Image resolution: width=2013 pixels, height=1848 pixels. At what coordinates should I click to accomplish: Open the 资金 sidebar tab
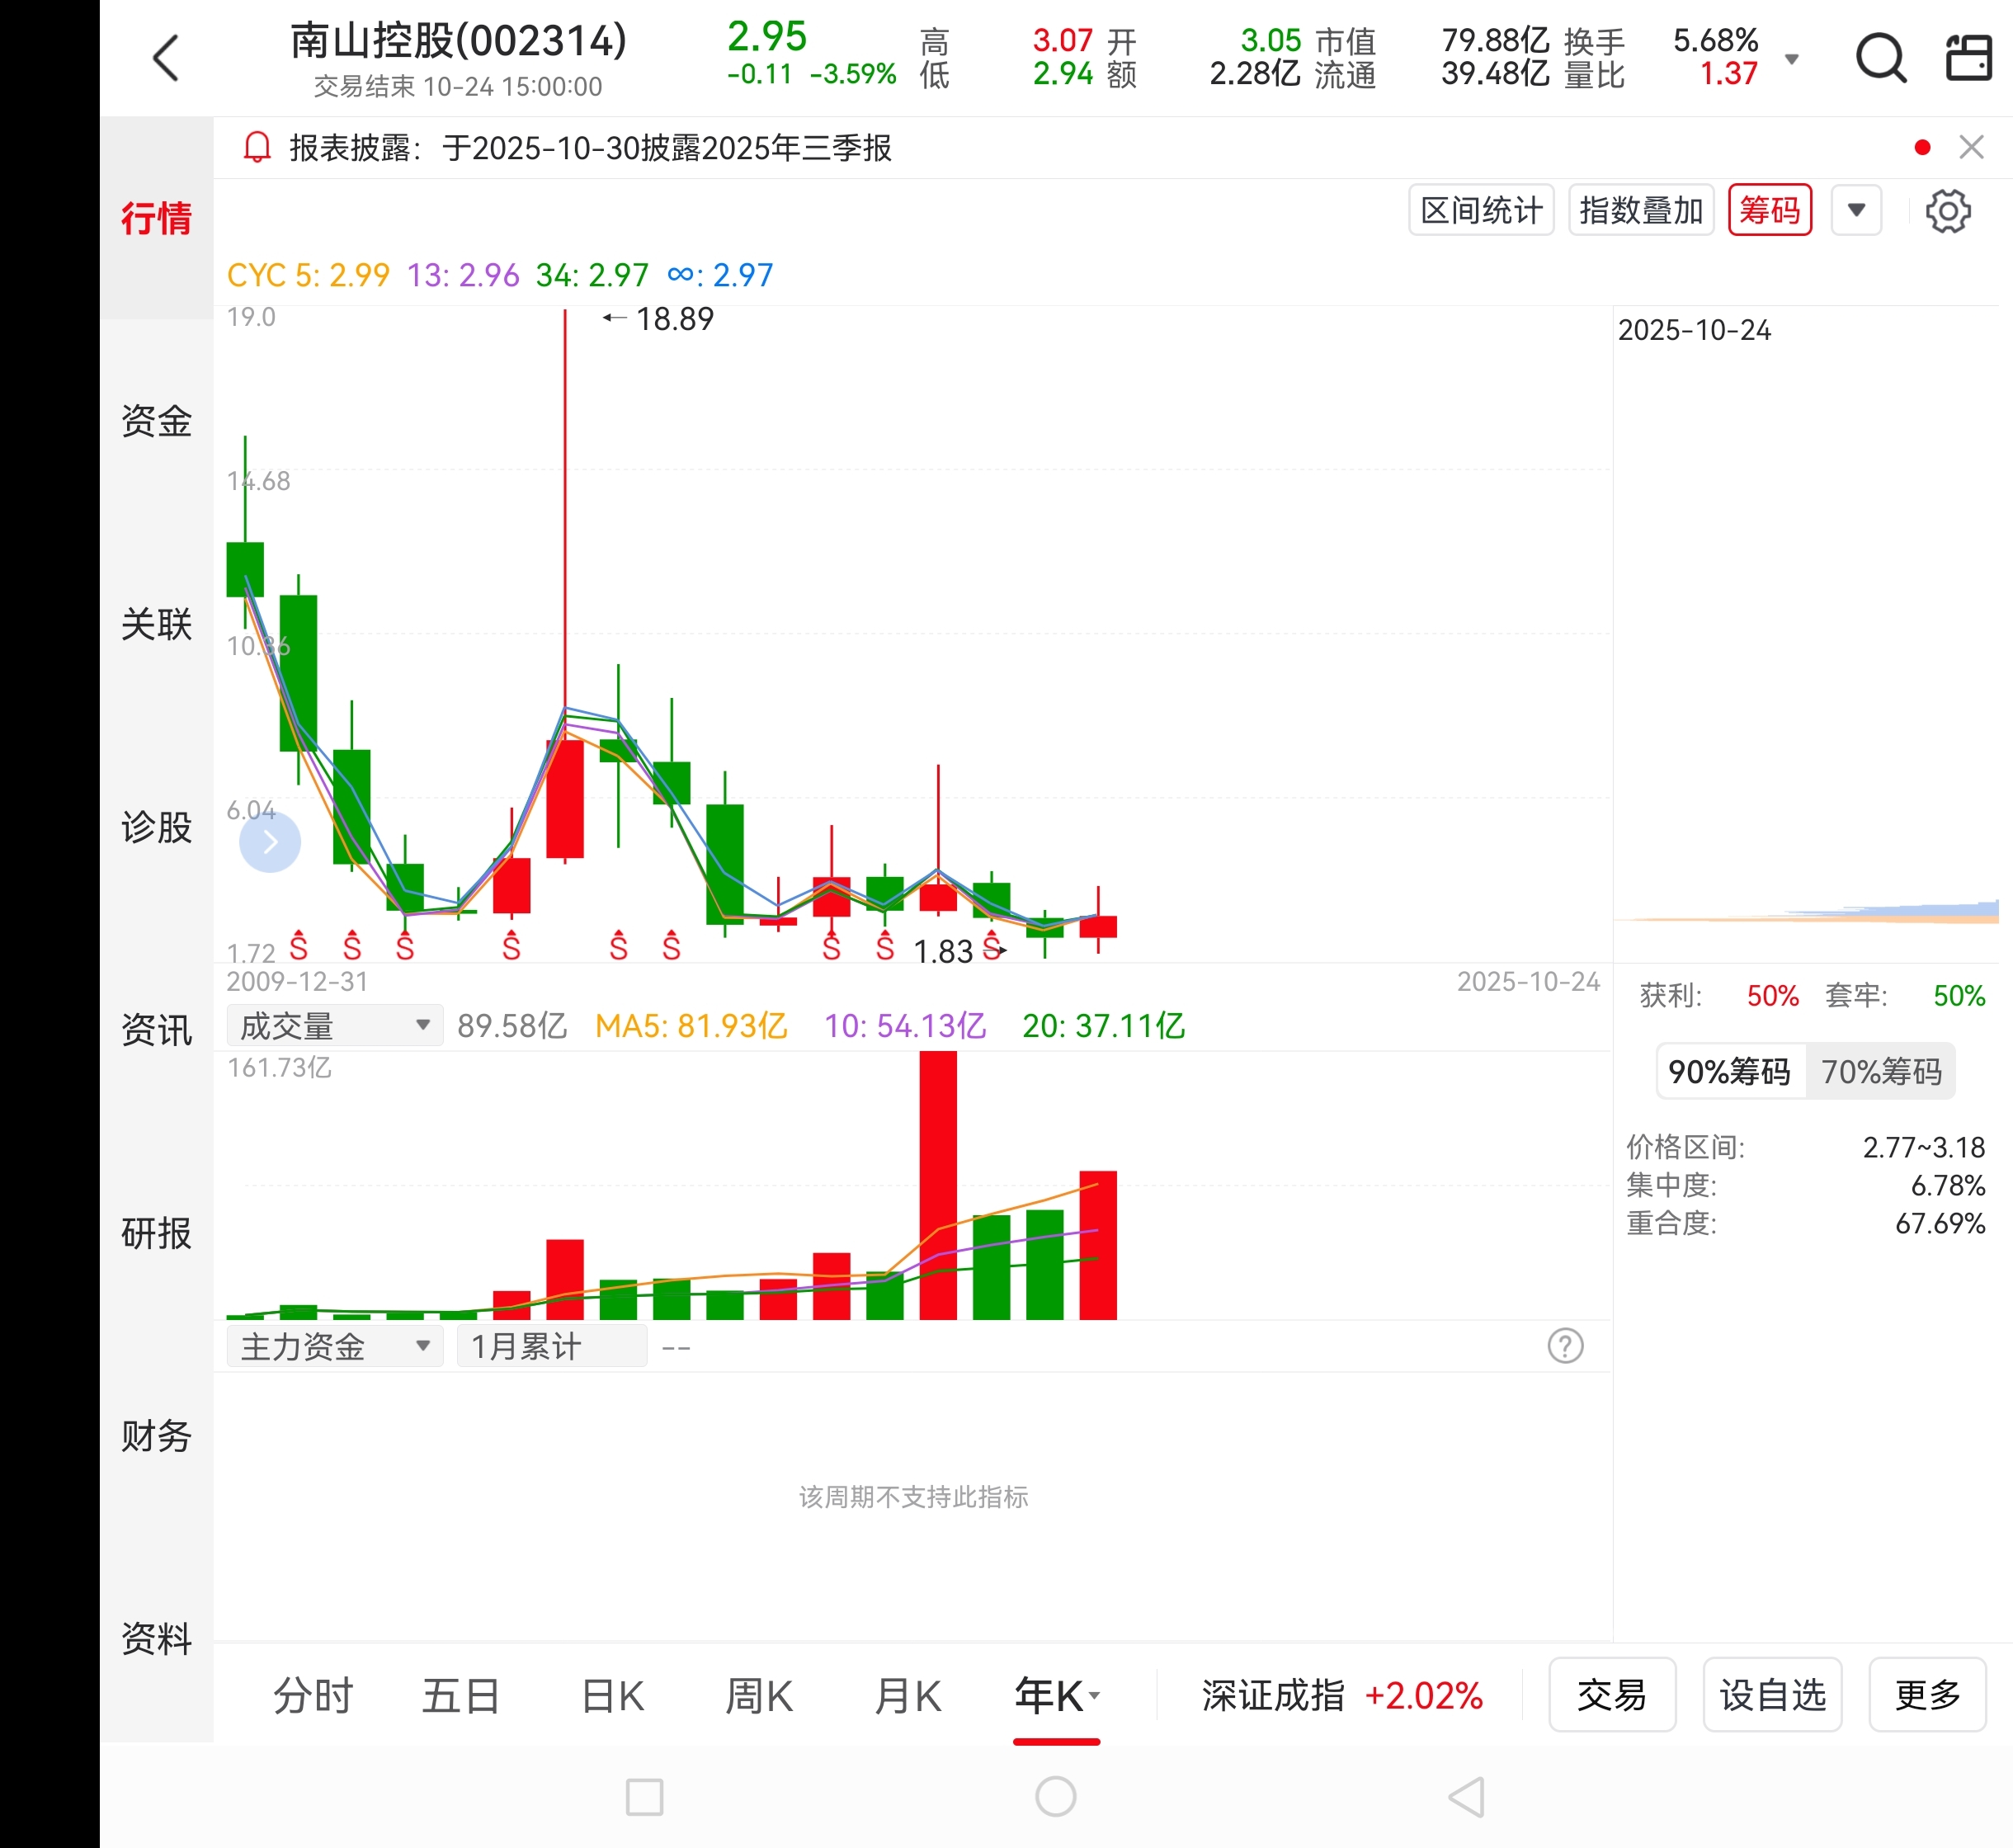(x=156, y=421)
